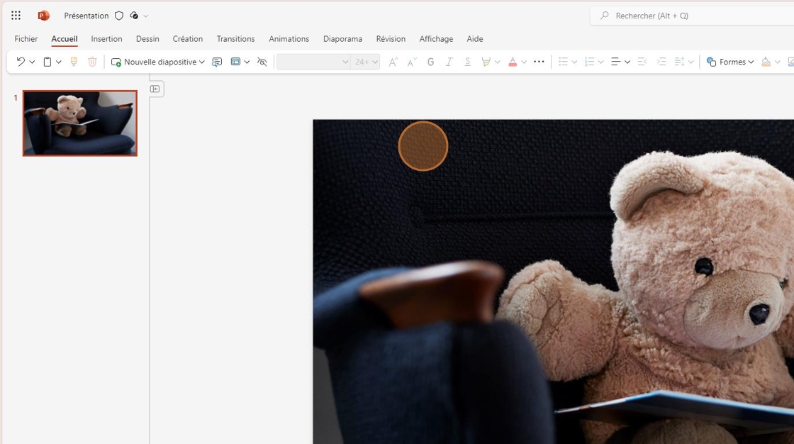Open the font size 24+ dropdown
The width and height of the screenshot is (794, 444).
[x=366, y=62]
